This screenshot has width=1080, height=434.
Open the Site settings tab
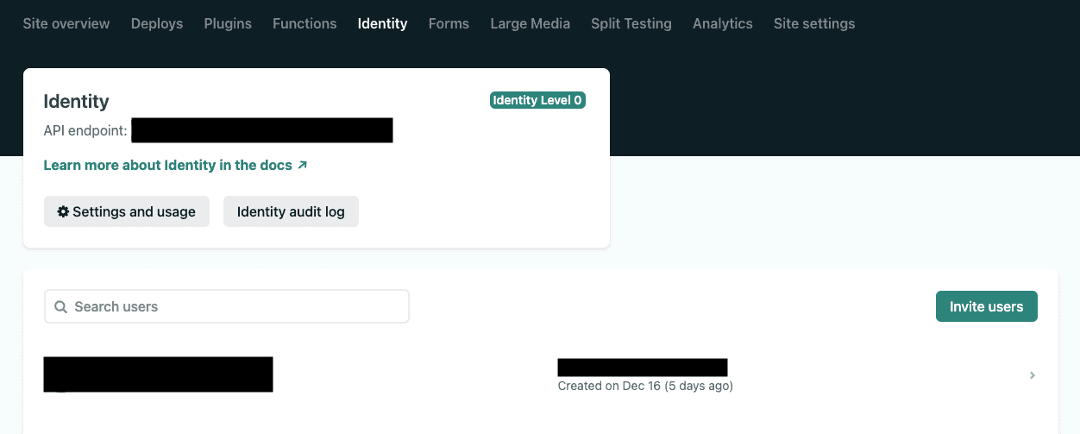[813, 23]
